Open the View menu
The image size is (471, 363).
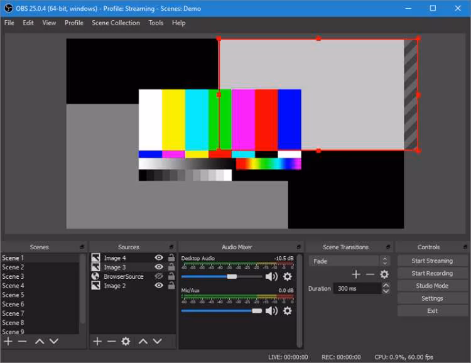pos(49,23)
